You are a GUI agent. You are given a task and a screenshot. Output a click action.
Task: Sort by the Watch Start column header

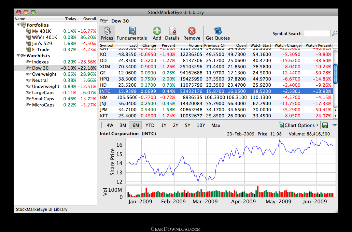(x=259, y=45)
